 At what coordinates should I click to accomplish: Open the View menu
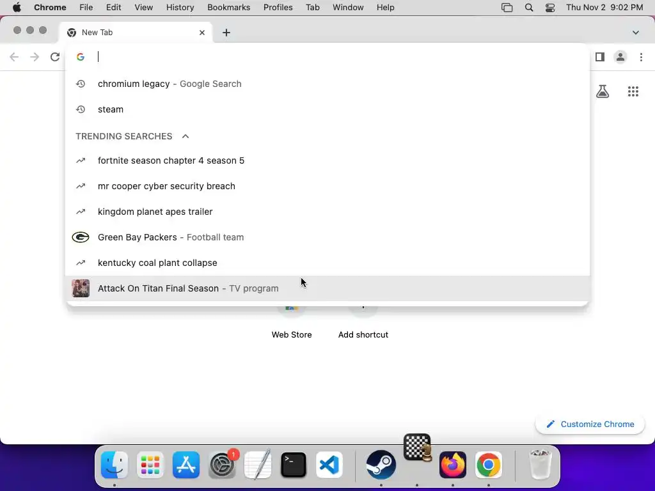[x=144, y=8]
